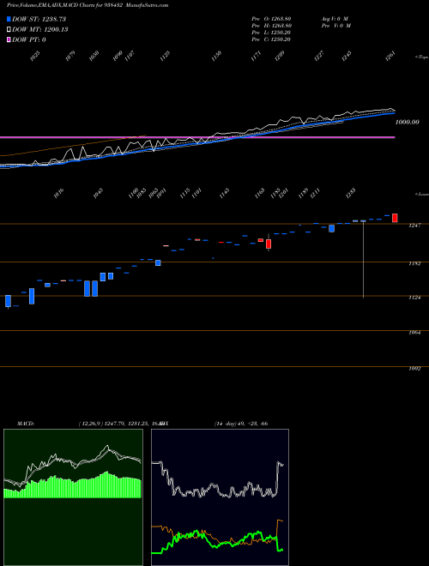Select the 'DOW ST: 1238.73' legend text

39,19
